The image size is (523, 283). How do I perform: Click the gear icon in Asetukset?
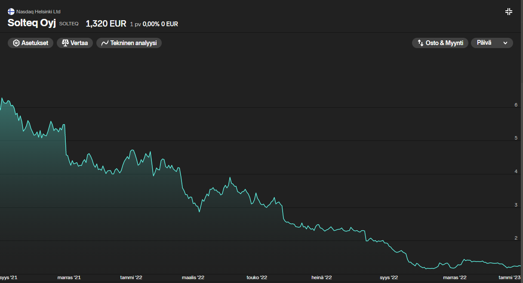point(16,43)
